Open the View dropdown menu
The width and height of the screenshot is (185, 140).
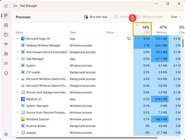point(175,17)
